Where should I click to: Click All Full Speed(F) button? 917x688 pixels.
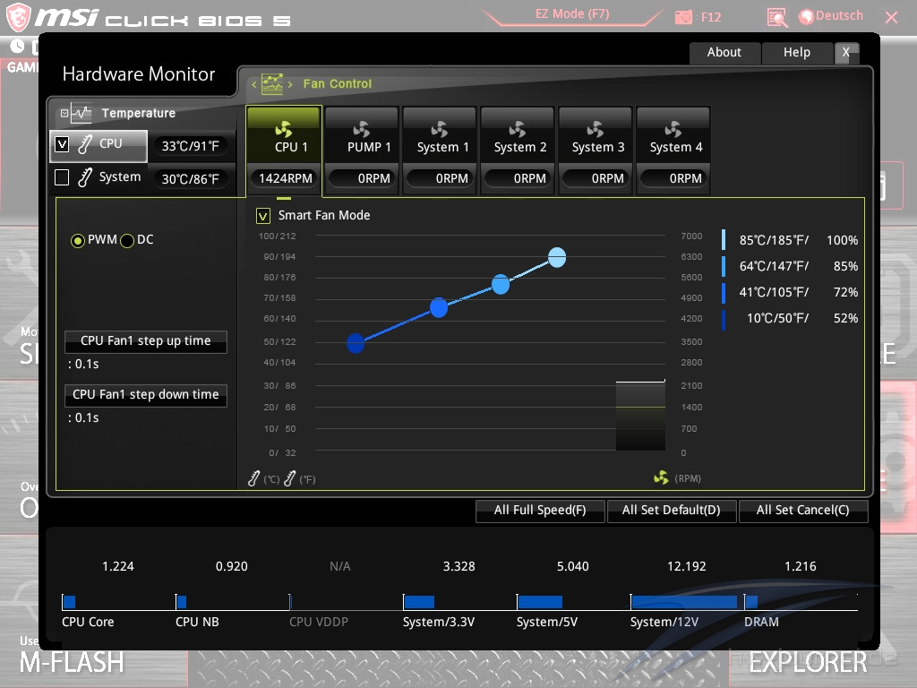coord(540,510)
